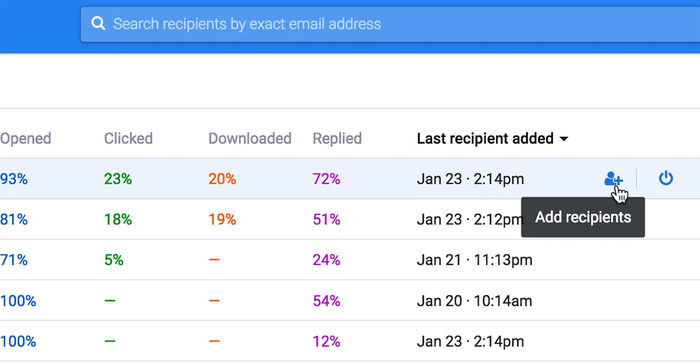Viewport: 700px width, 362px height.
Task: Sort by the Opened column header
Action: click(26, 139)
